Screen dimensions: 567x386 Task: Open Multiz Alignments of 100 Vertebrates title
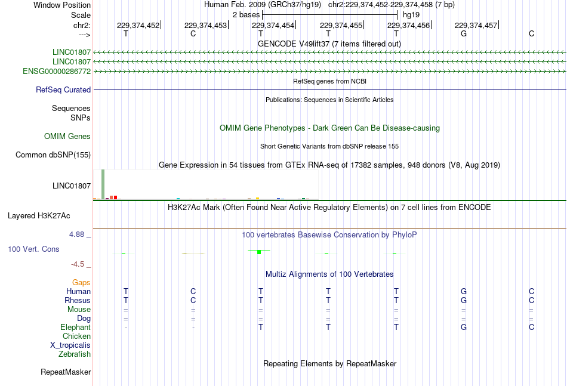(329, 274)
